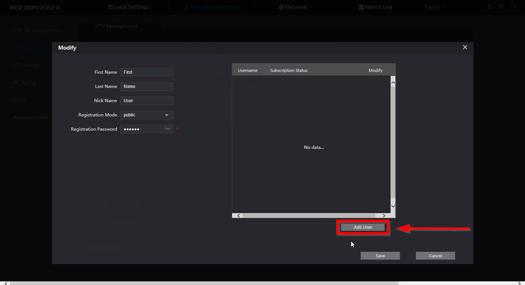Open the Registration Mode dropdown

point(146,115)
